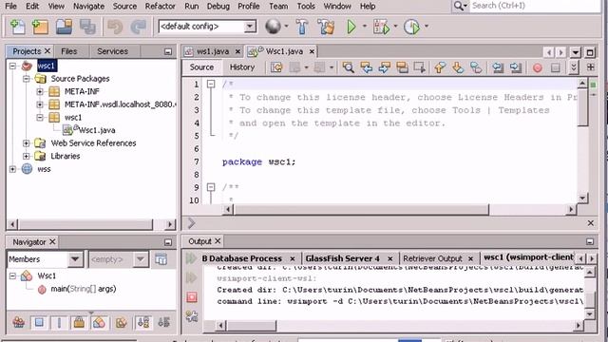Toggle Rectangular Selection in editor toolbar
Screen dimensions: 608x342
[x=420, y=67]
